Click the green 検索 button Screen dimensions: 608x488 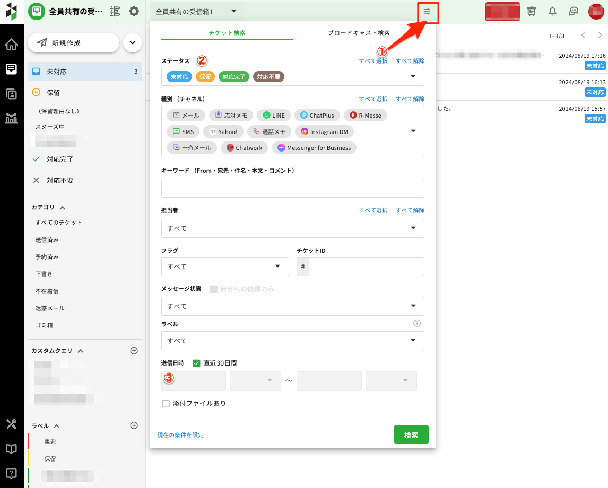(x=411, y=435)
